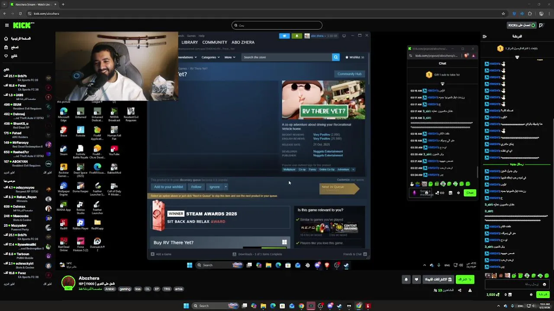Image resolution: width=554 pixels, height=311 pixels.
Task: Expand the More dropdown in Steam store
Action: [x=229, y=57]
